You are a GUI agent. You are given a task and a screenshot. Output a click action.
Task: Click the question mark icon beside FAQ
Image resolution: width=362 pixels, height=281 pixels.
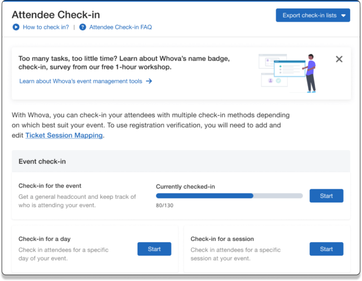click(x=83, y=27)
